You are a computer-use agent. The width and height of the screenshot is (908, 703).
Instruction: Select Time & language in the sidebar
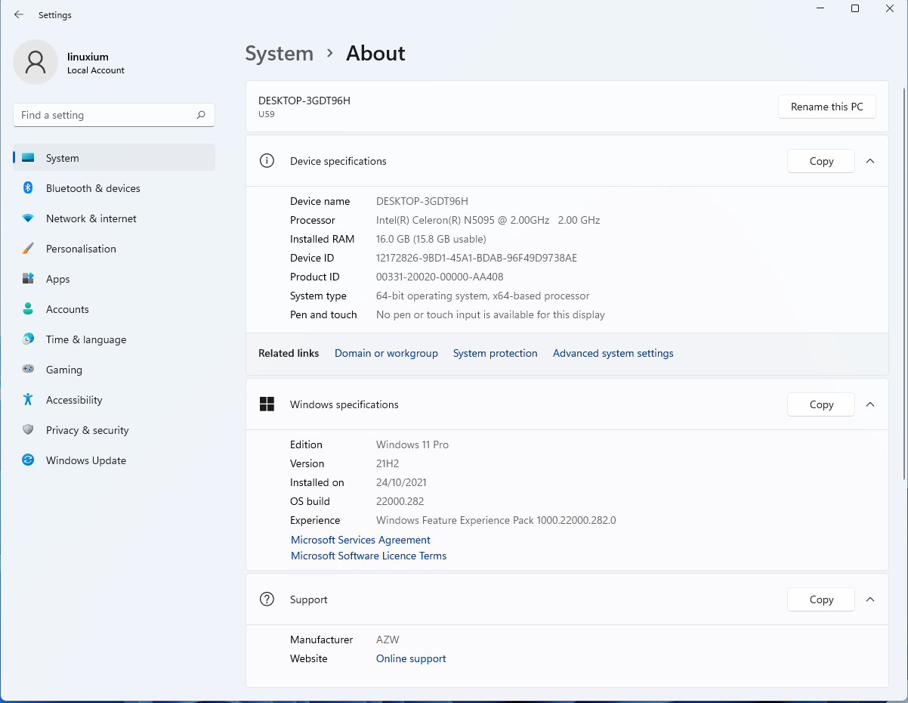pos(114,339)
